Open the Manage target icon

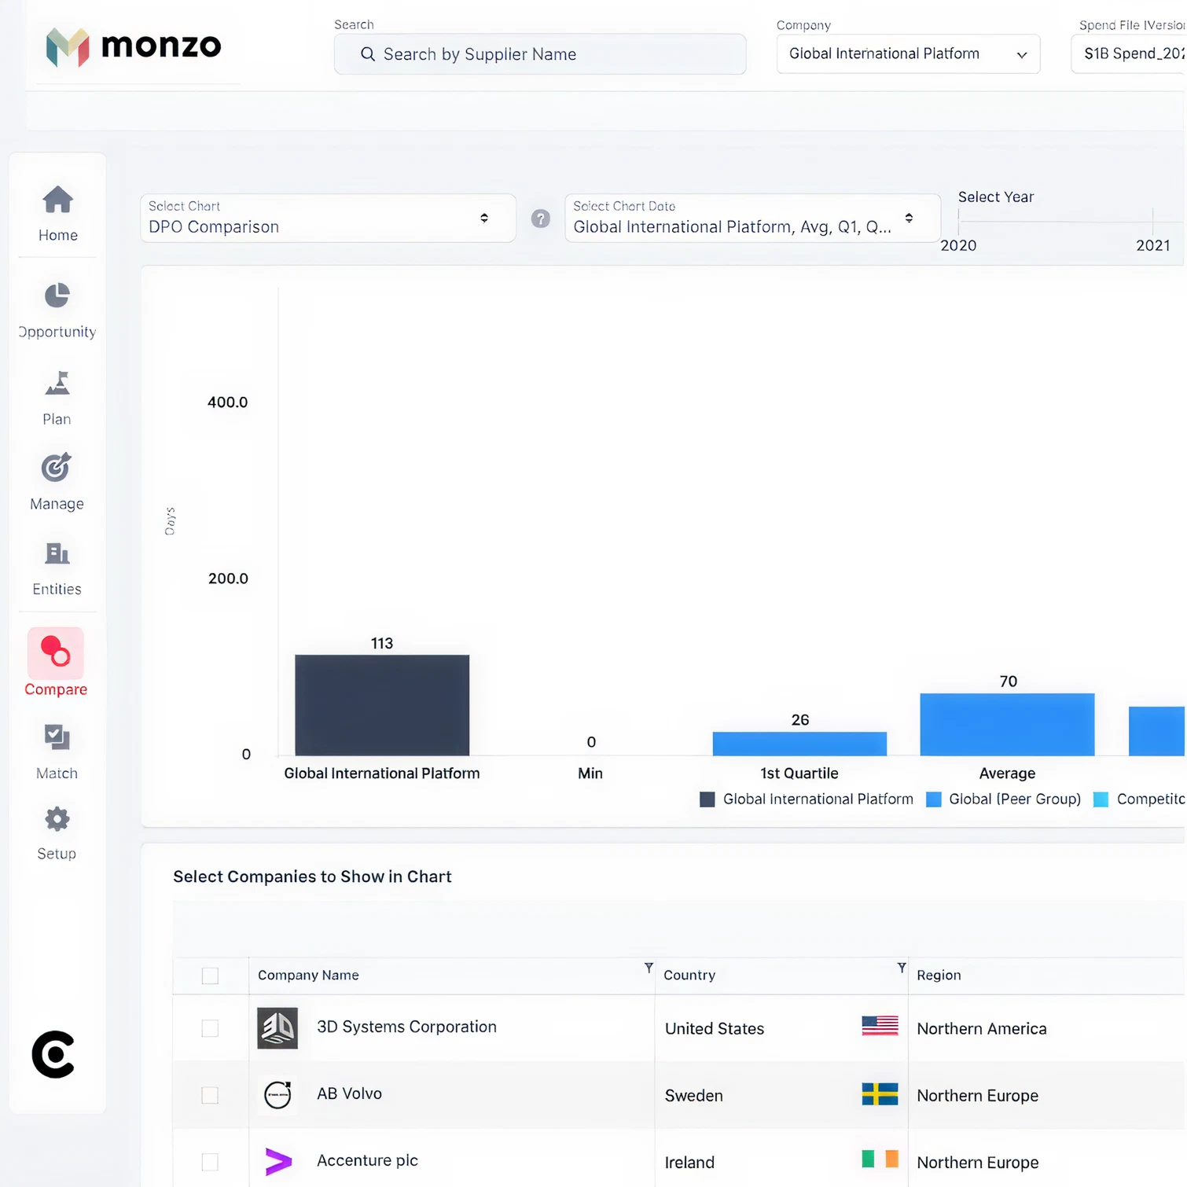(57, 468)
